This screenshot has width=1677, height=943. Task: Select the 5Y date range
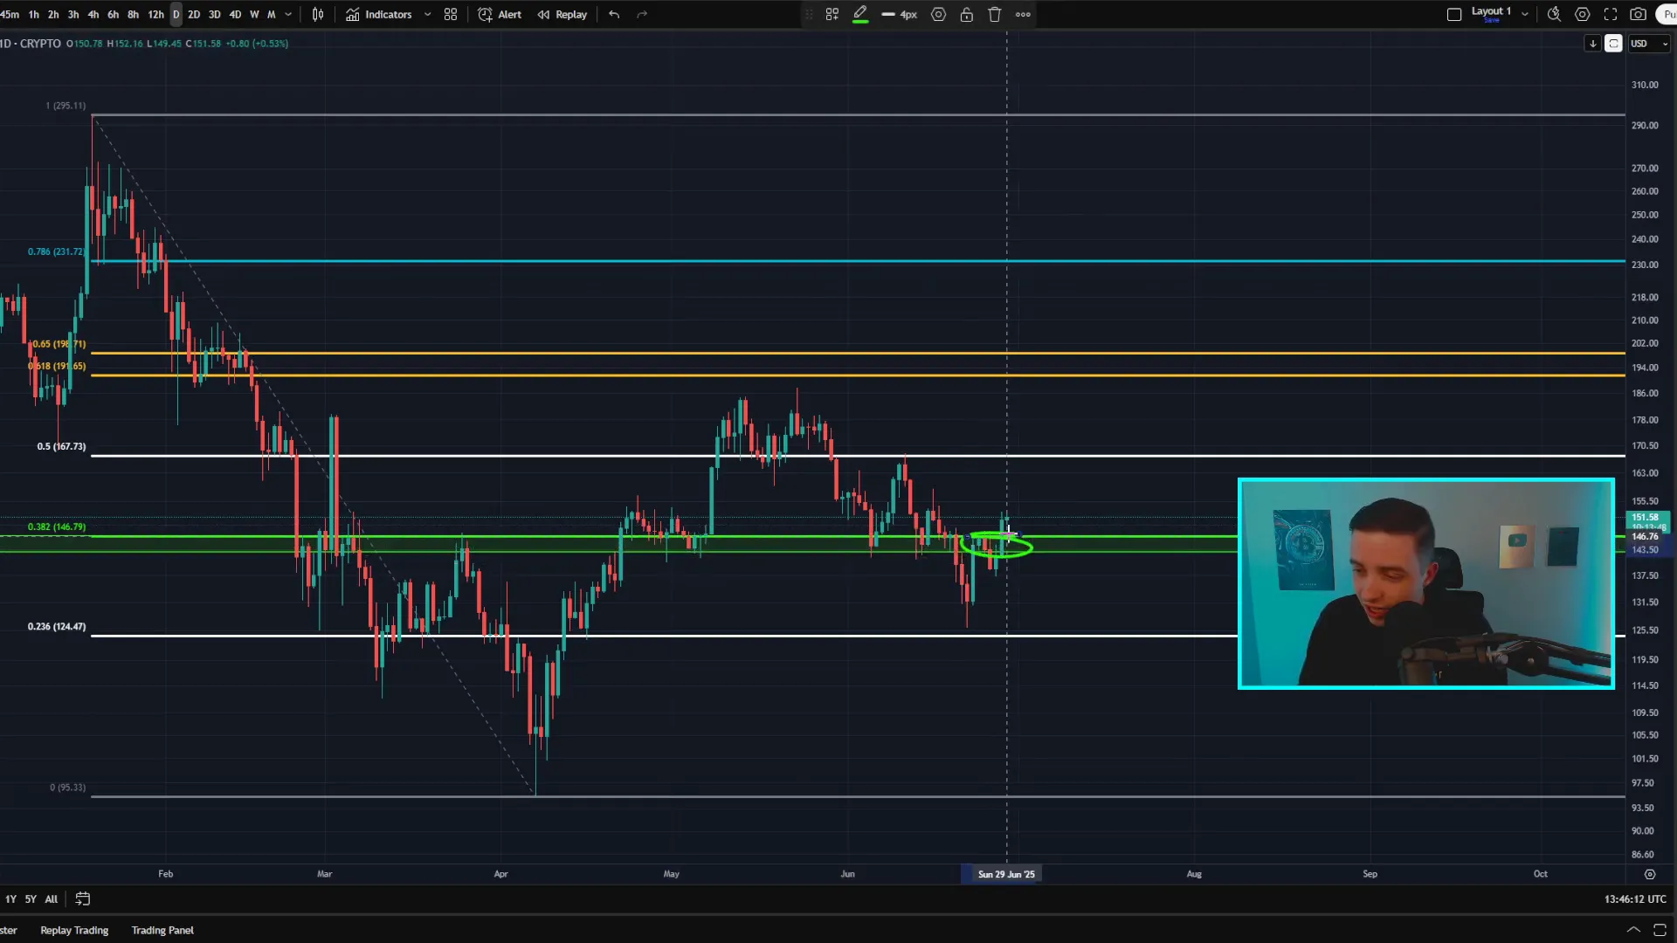click(x=31, y=898)
